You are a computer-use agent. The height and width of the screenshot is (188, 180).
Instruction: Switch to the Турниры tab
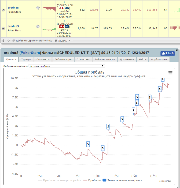(26, 59)
